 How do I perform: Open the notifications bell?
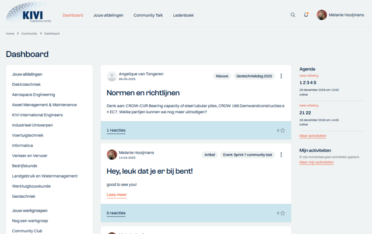(x=306, y=15)
